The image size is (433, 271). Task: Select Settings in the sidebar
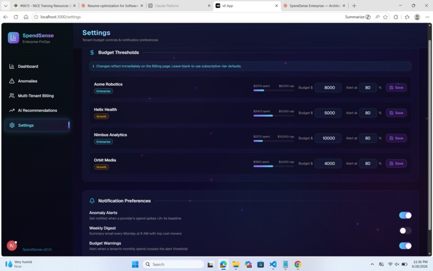click(37, 125)
